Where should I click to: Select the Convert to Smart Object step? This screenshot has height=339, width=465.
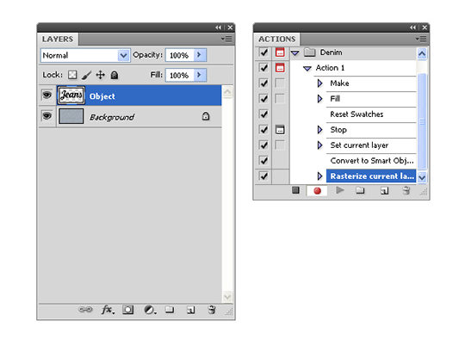click(x=371, y=161)
